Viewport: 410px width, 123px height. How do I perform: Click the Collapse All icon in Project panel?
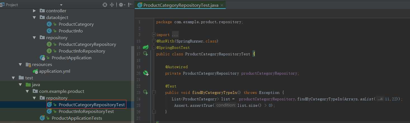[112, 4]
